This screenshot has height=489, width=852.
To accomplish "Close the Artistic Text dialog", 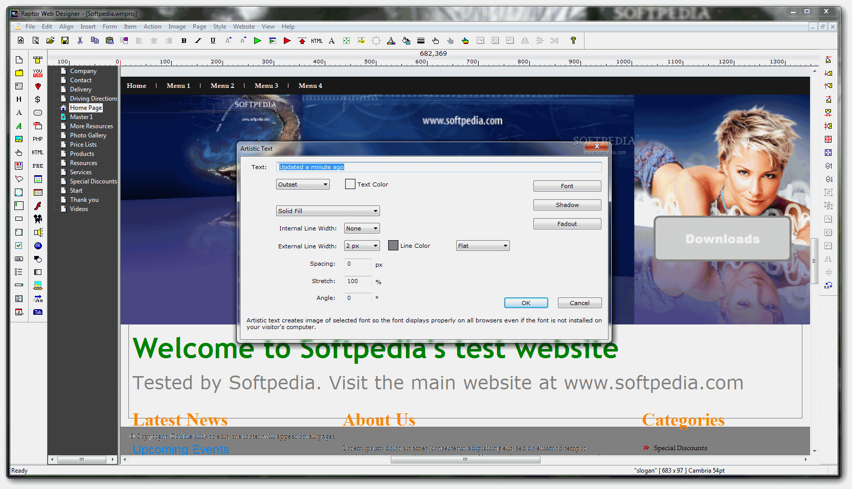I will (x=597, y=146).
